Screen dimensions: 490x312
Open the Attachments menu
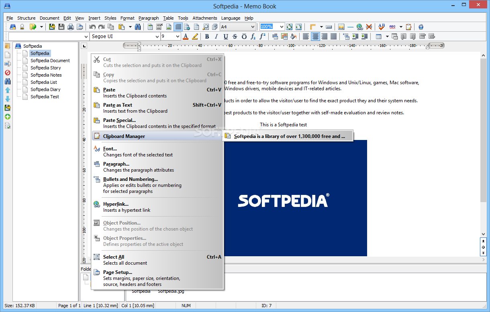click(204, 18)
